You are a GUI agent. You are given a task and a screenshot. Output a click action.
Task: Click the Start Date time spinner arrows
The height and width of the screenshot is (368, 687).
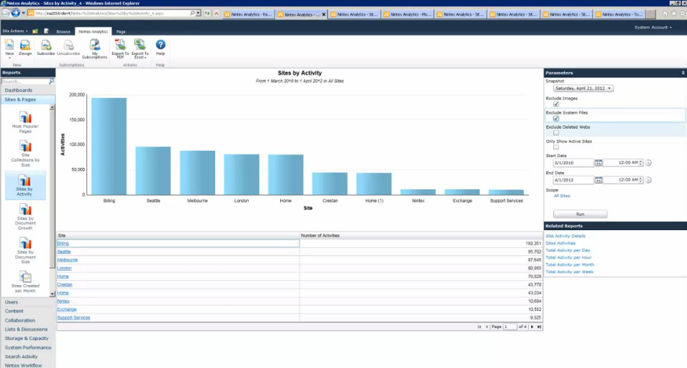click(641, 162)
